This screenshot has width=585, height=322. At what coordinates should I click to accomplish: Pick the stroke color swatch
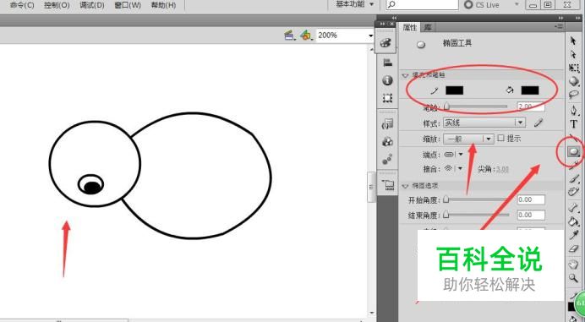pos(454,90)
